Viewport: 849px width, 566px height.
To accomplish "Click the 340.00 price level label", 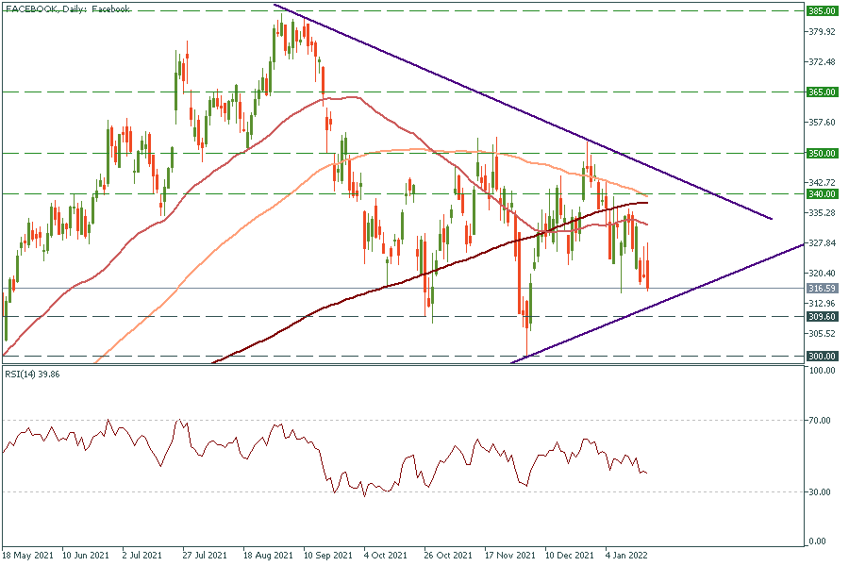I will click(x=822, y=193).
